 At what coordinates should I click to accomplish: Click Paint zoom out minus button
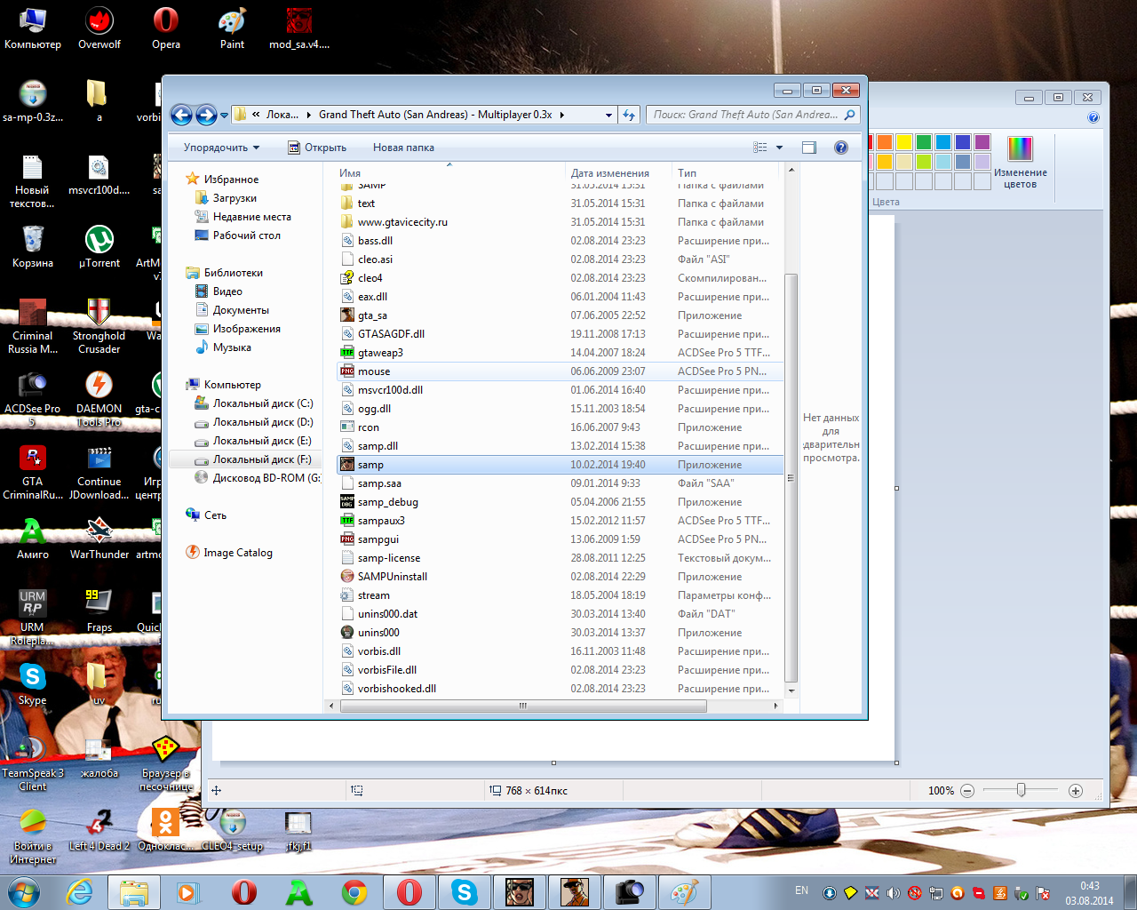[967, 790]
